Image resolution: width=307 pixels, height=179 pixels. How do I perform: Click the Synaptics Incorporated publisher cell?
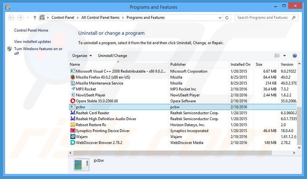pos(189,131)
